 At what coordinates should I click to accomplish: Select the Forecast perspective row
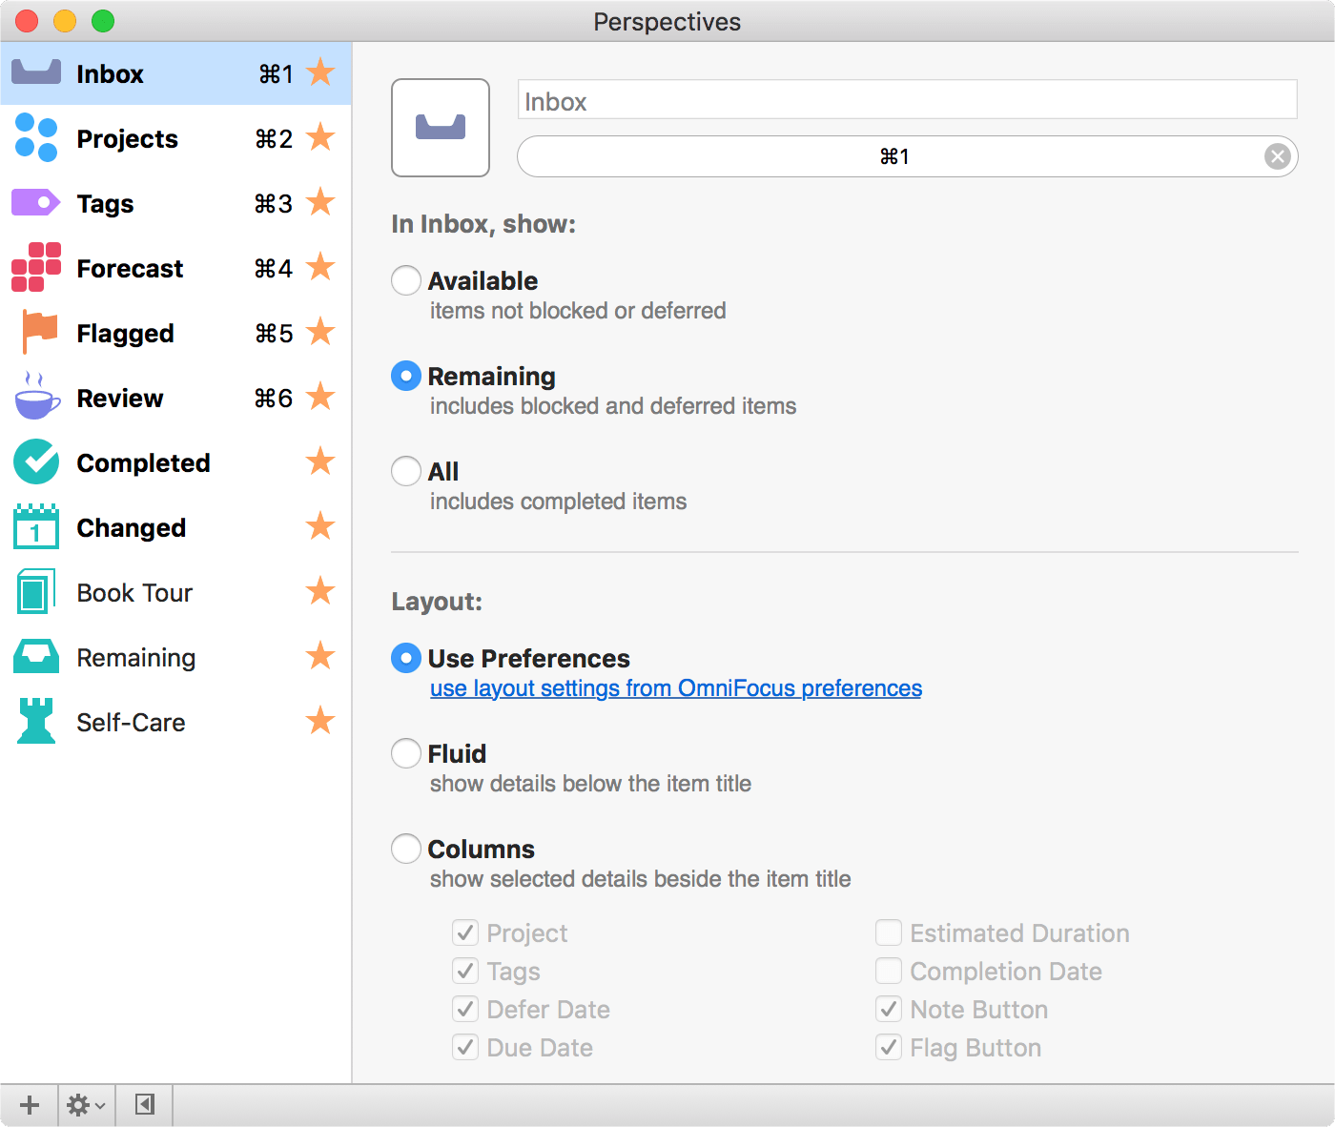pos(175,267)
